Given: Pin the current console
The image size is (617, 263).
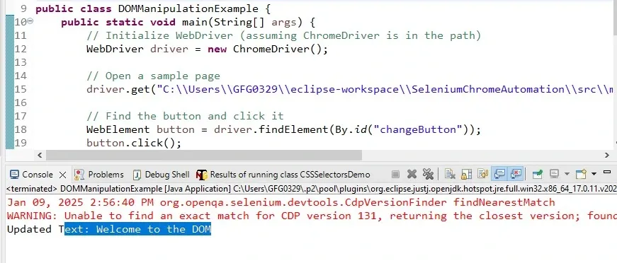Looking at the screenshot, I should click(537, 174).
